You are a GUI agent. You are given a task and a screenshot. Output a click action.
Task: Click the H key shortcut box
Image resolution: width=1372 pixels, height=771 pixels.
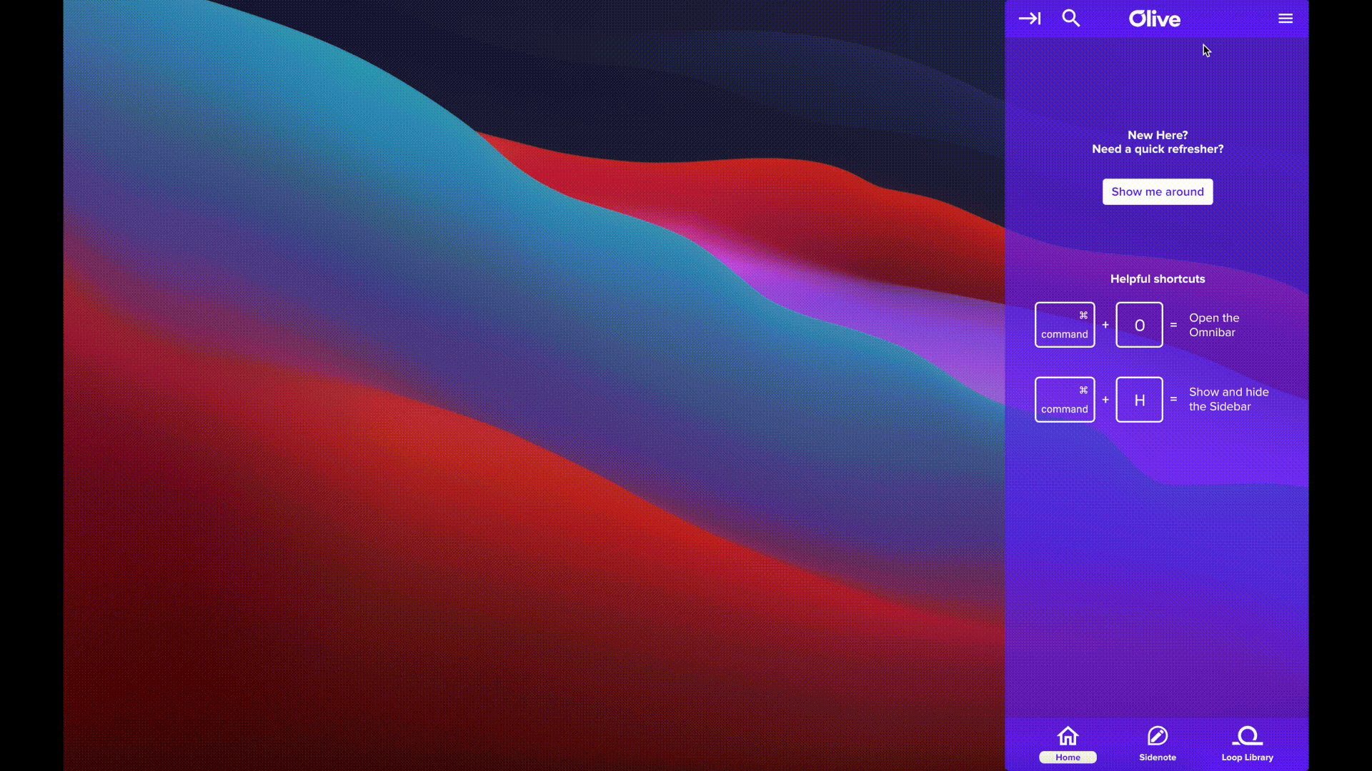point(1140,400)
